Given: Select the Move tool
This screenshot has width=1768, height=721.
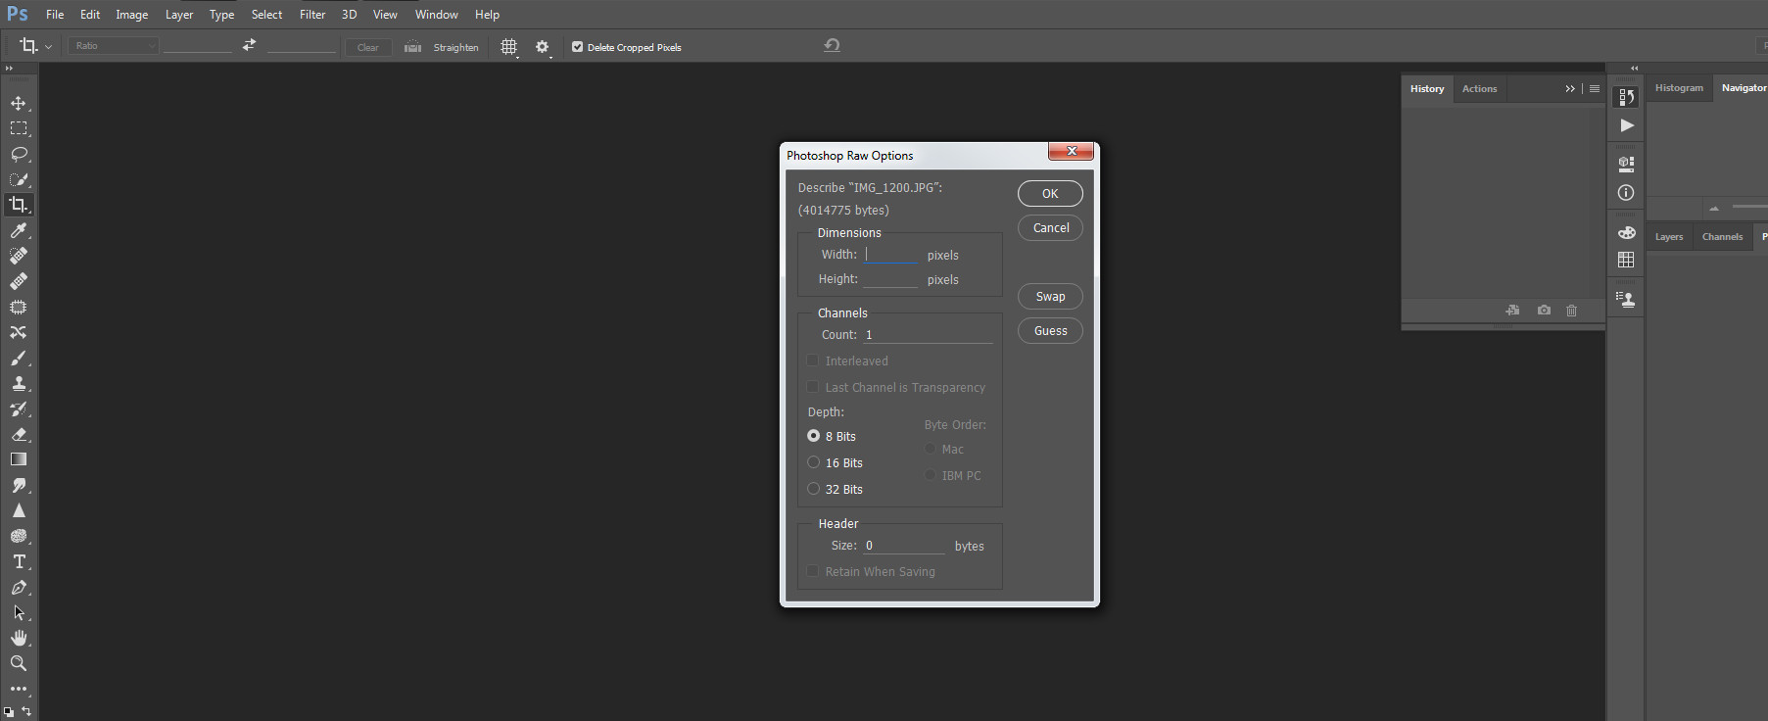Looking at the screenshot, I should click(x=19, y=103).
